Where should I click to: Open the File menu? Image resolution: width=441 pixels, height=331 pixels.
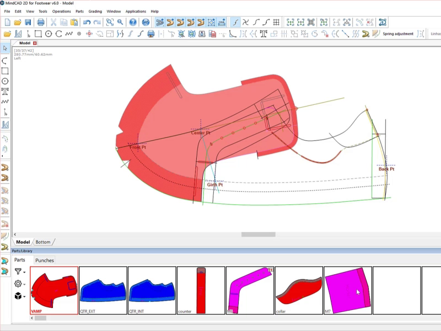(7, 11)
